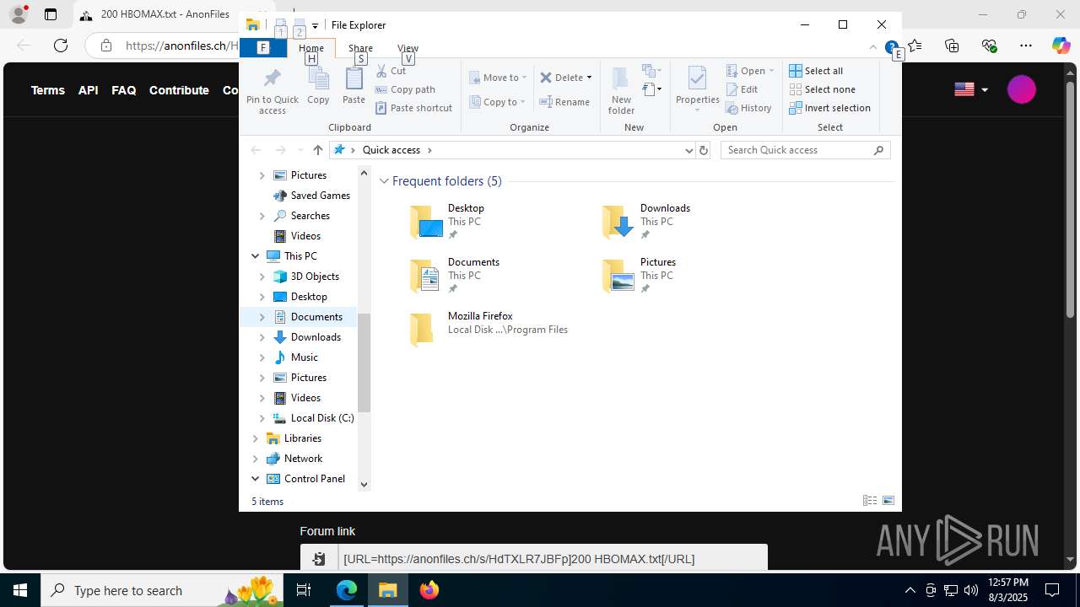
Task: Open language flag dropdown on AnonFiles
Action: tap(971, 89)
